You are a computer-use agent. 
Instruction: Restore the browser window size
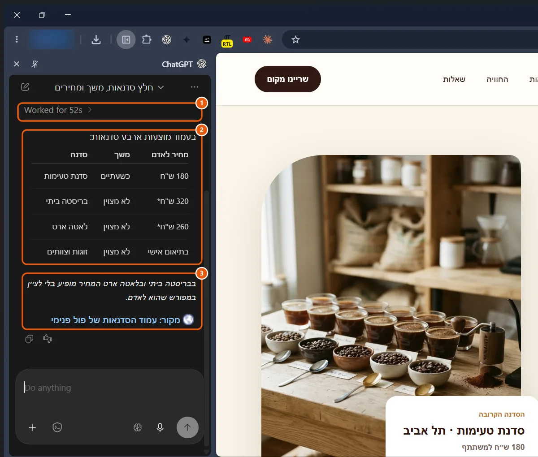(x=42, y=15)
